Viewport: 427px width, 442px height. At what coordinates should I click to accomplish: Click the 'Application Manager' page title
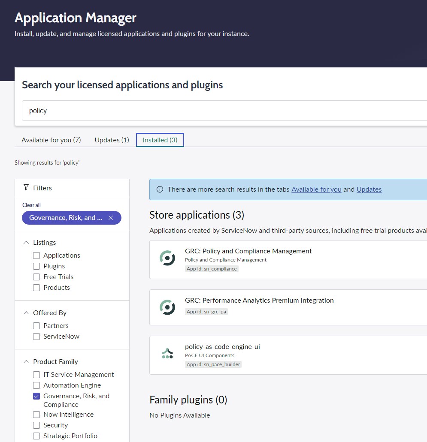(76, 18)
